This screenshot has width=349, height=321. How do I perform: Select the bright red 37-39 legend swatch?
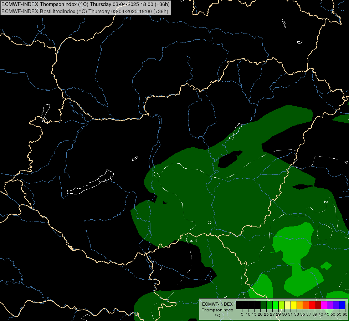[312, 305]
